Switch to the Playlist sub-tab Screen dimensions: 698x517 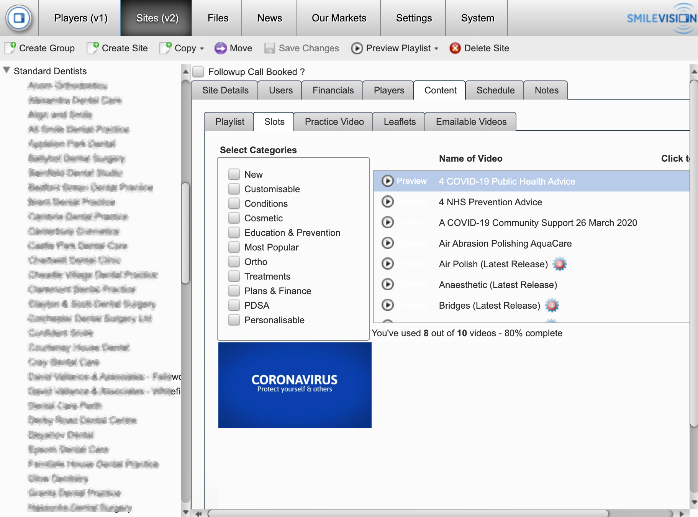(229, 122)
